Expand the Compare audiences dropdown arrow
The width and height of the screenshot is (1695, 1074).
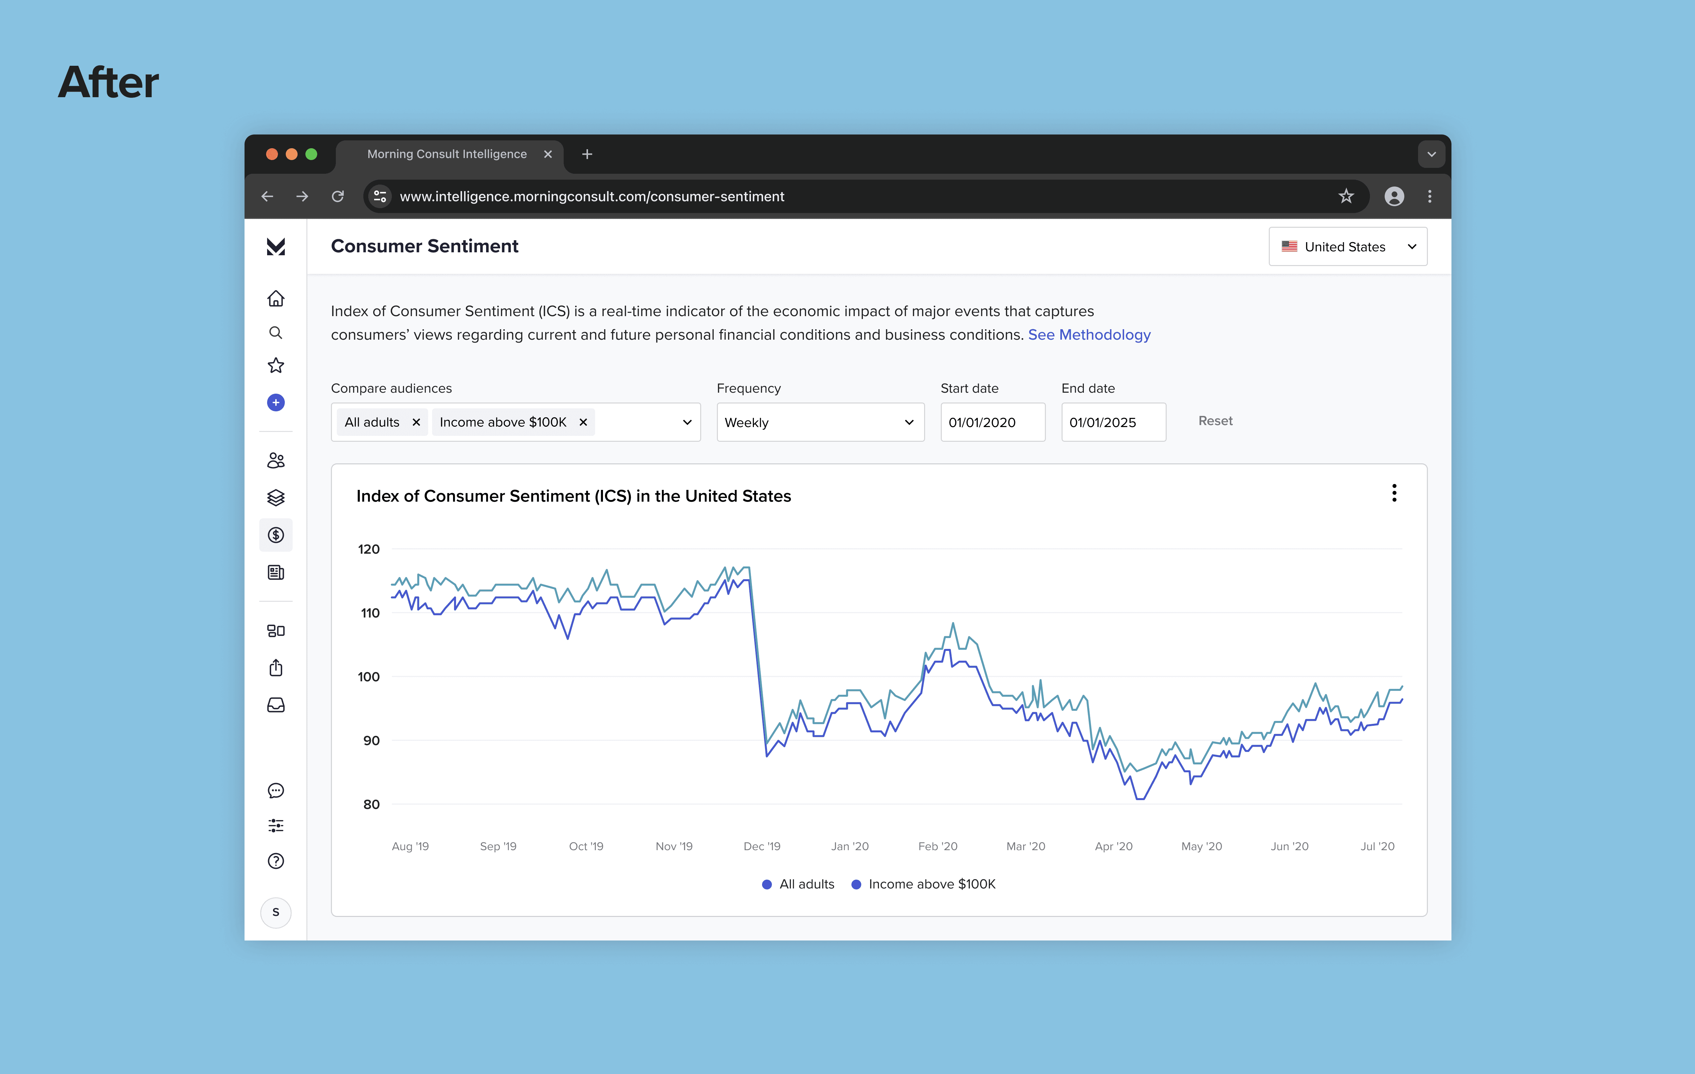coord(687,422)
